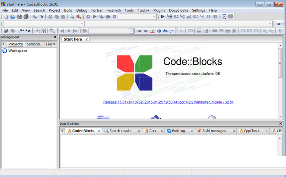Toggle the source S icon
286x177 pixels.
(x=280, y=31)
